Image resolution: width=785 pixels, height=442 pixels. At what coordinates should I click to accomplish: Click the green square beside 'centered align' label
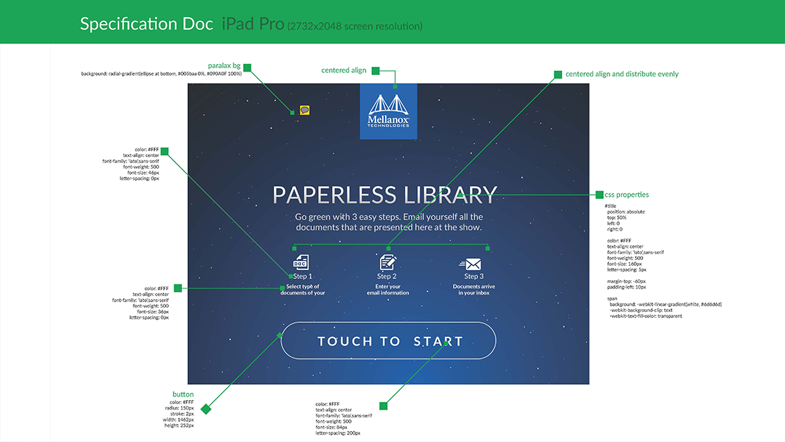[375, 70]
